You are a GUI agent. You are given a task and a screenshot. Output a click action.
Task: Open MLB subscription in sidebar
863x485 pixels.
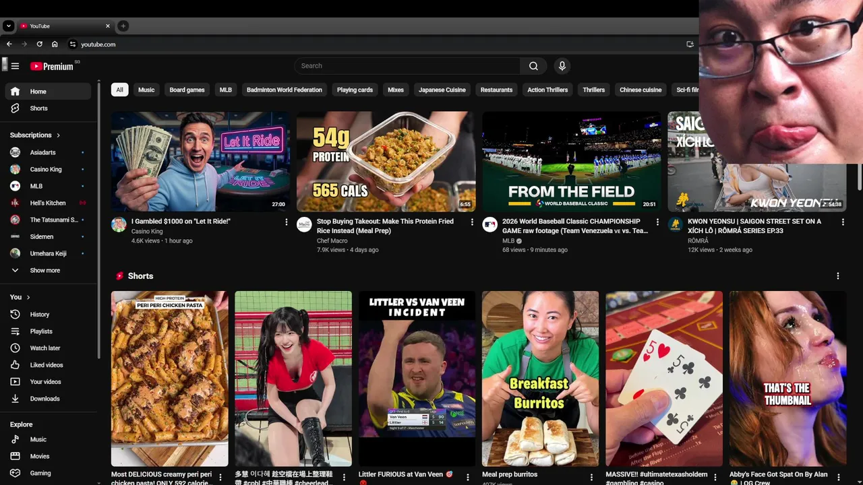click(x=47, y=186)
